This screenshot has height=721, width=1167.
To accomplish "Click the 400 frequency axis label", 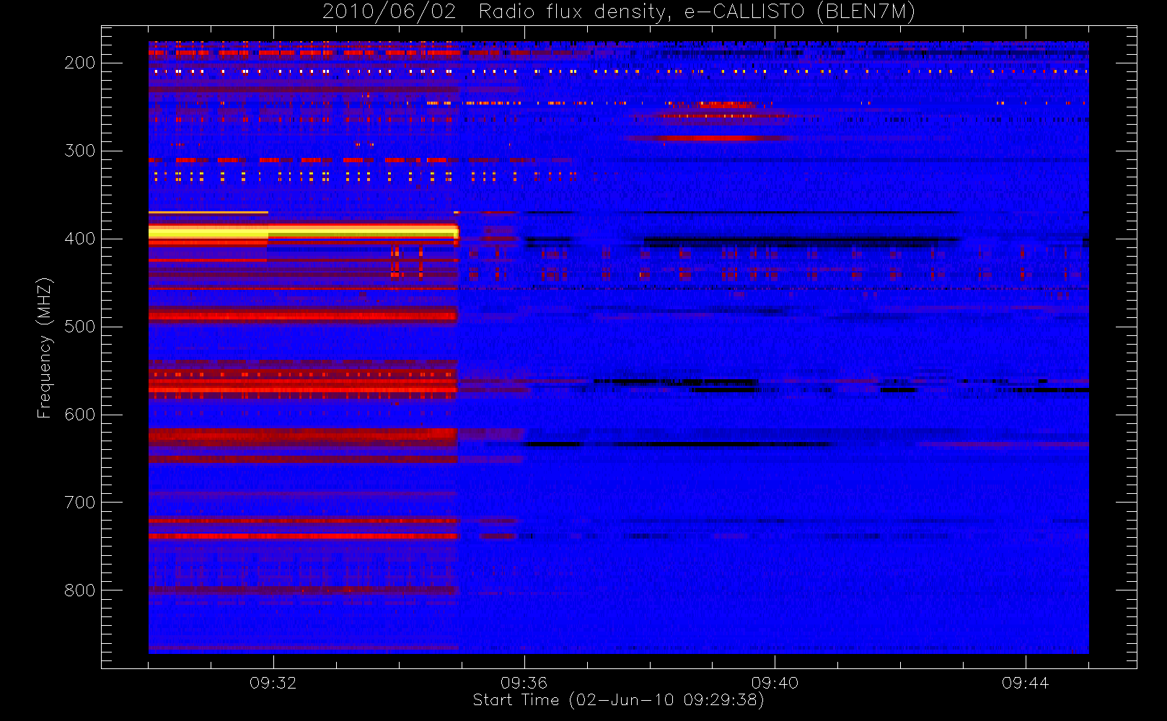I will [x=80, y=239].
